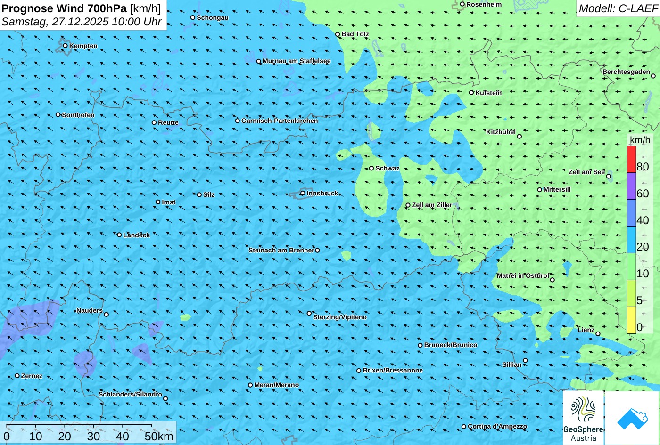660x445 pixels.
Task: Click the "Zell am Ziller" label
Action: [432, 205]
